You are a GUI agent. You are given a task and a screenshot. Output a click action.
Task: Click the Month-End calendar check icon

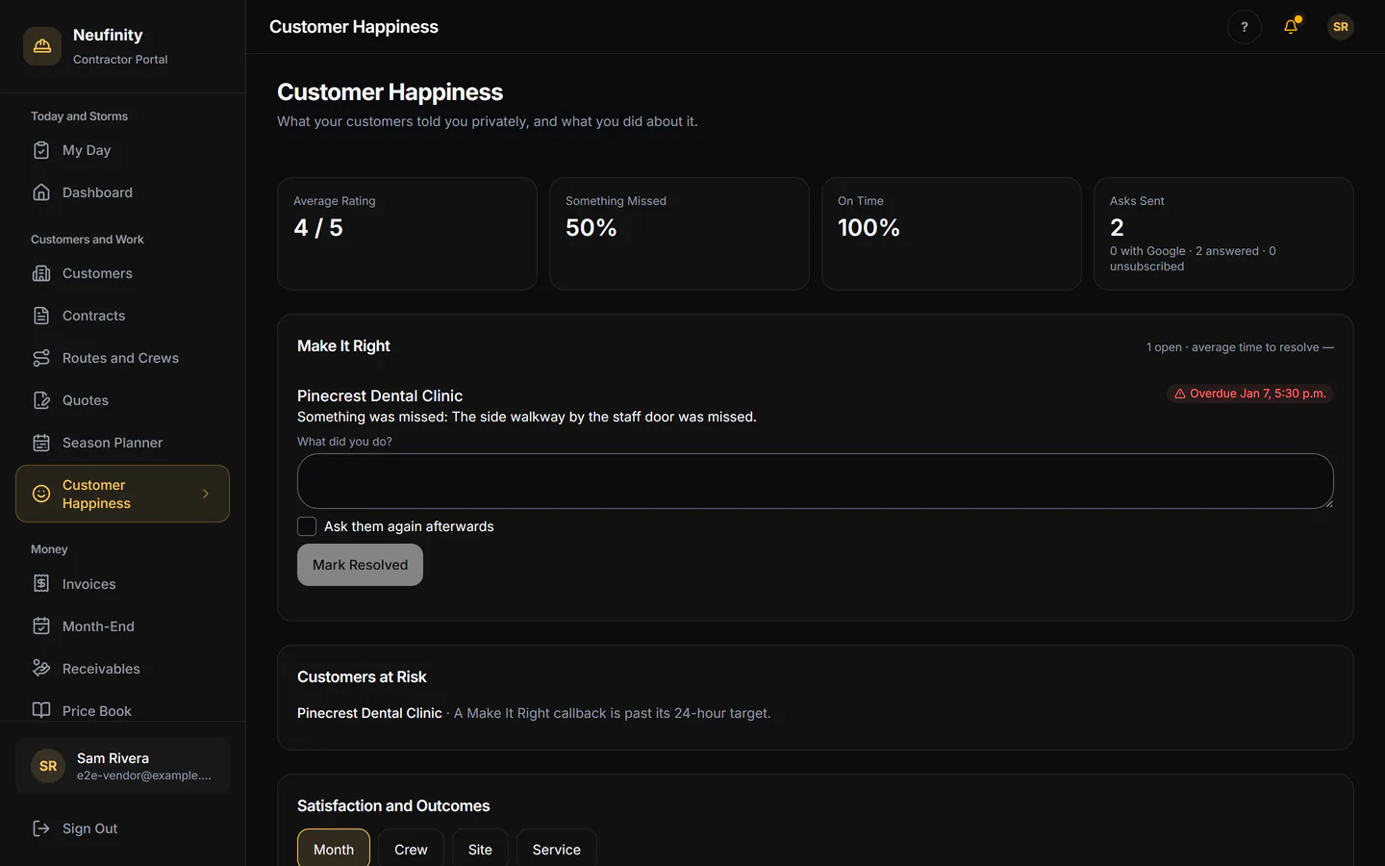[41, 626]
